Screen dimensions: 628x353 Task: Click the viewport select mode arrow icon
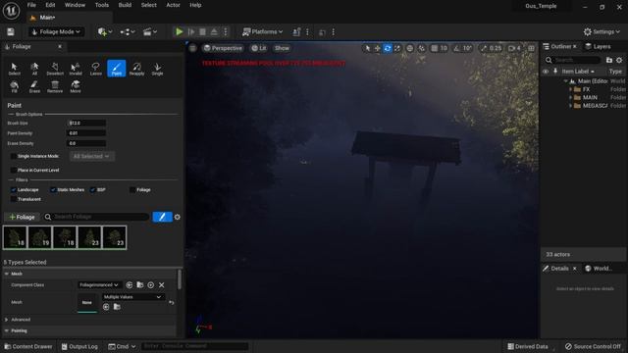pyautogui.click(x=367, y=48)
